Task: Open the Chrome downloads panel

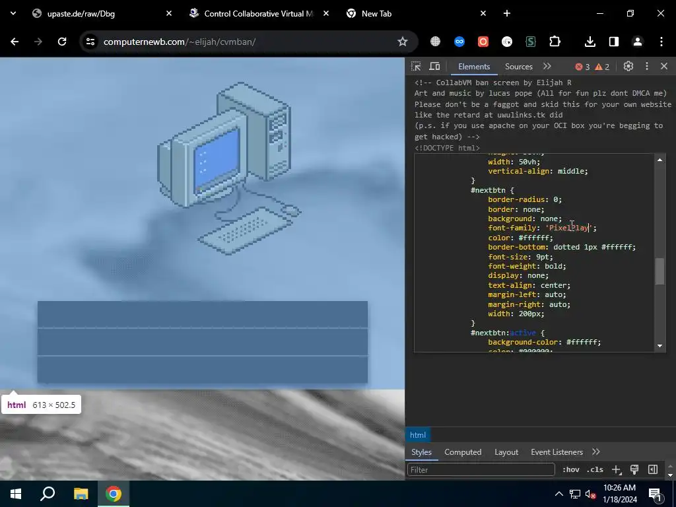Action: [590, 42]
